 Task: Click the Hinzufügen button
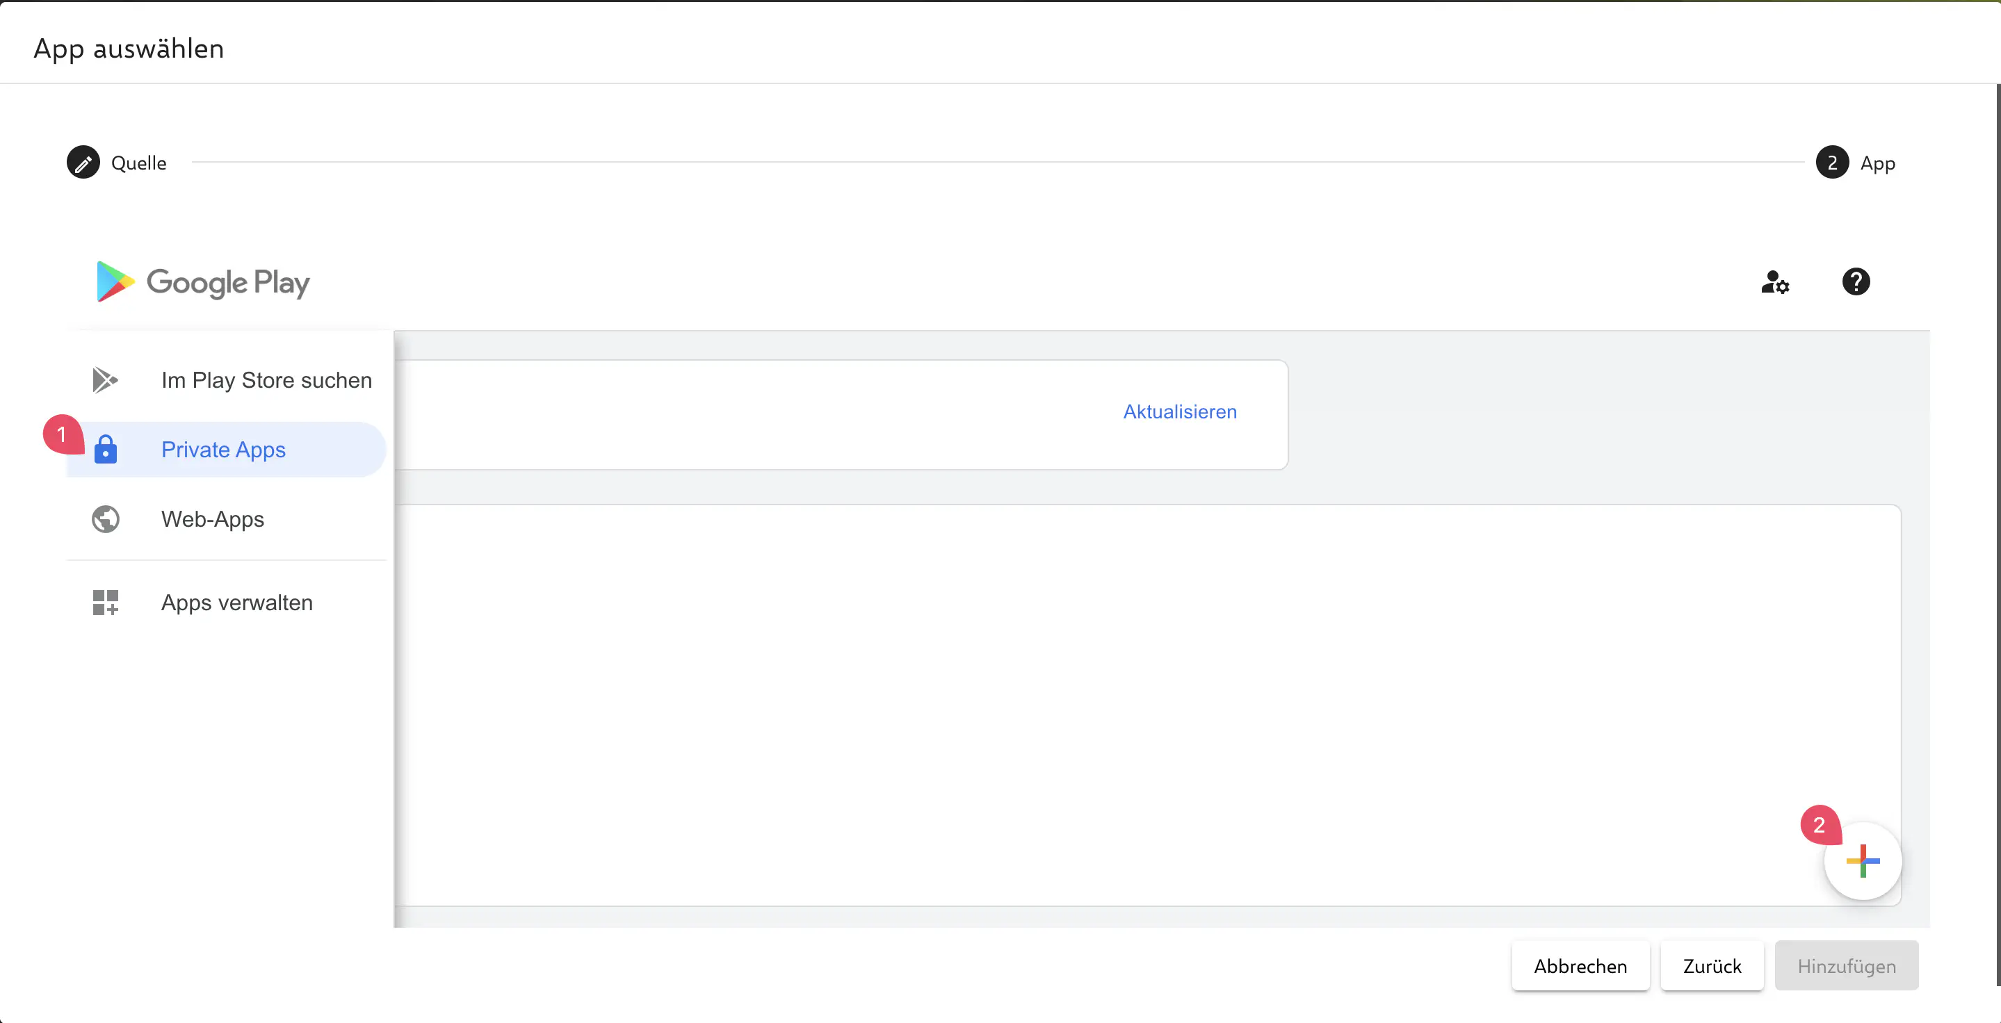pos(1847,965)
